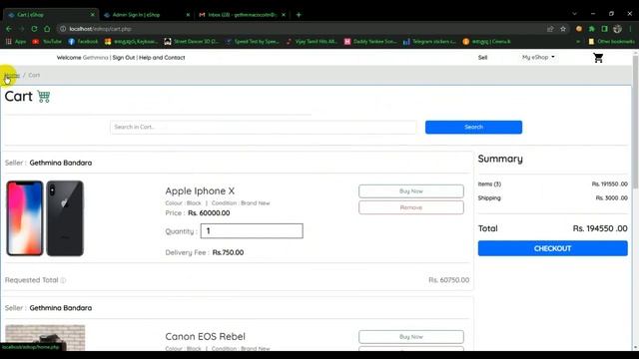The height and width of the screenshot is (359, 639).
Task: Click the Apple Iphone X title
Action: (200, 190)
